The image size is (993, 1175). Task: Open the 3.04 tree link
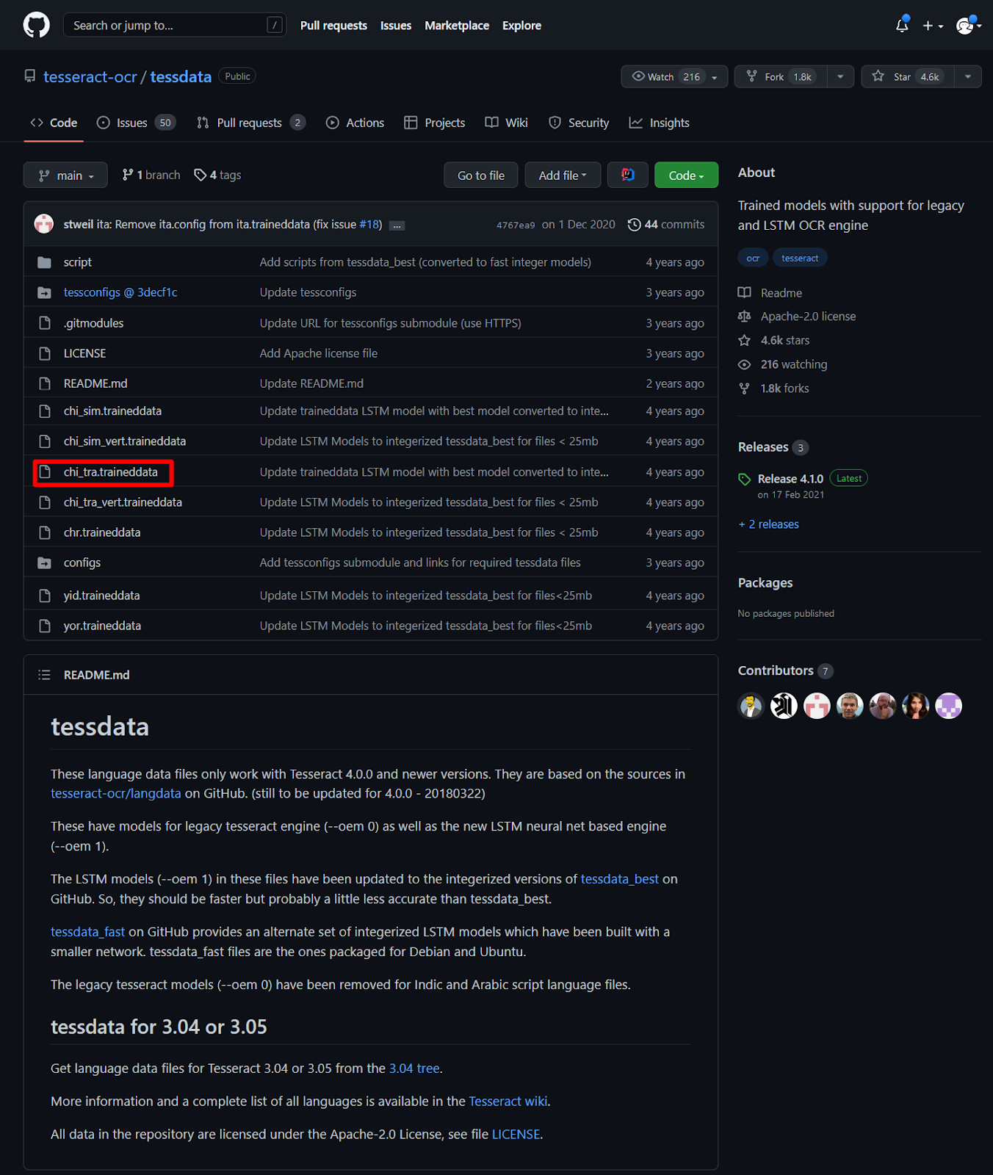coord(414,1069)
